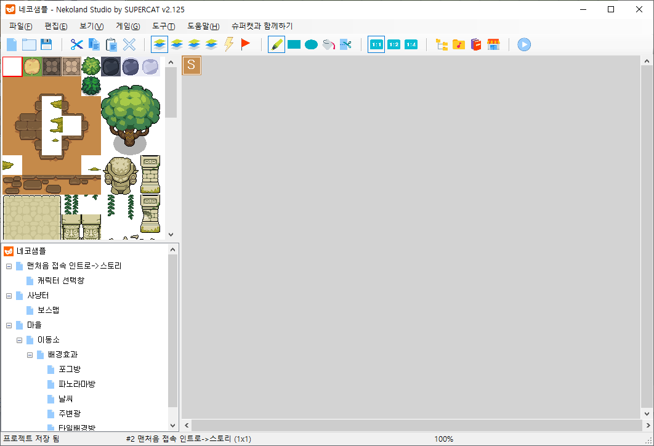
Task: Select the Cut scissors icon
Action: click(x=77, y=44)
